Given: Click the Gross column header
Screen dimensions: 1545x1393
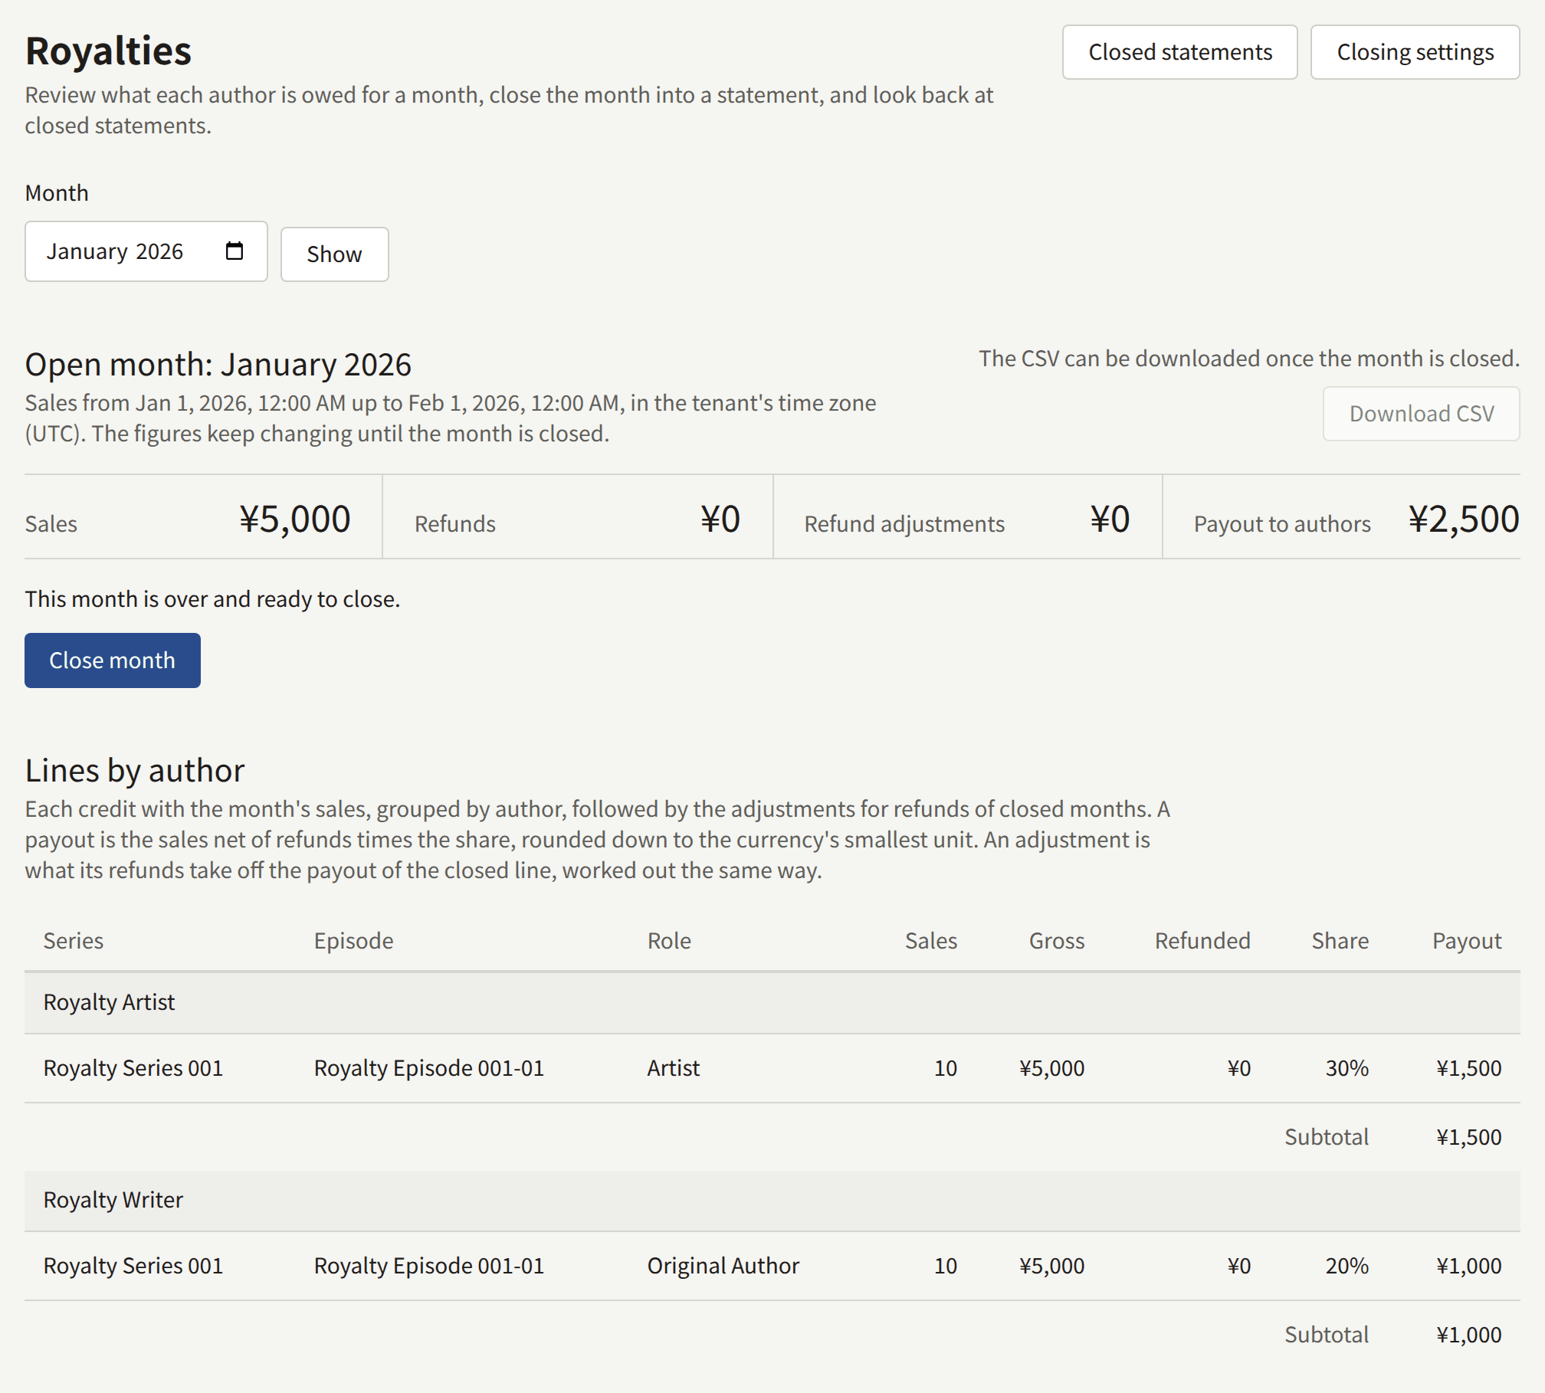Looking at the screenshot, I should (x=1057, y=941).
